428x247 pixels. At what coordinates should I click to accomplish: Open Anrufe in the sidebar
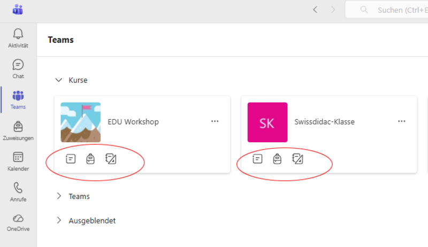coord(18,191)
